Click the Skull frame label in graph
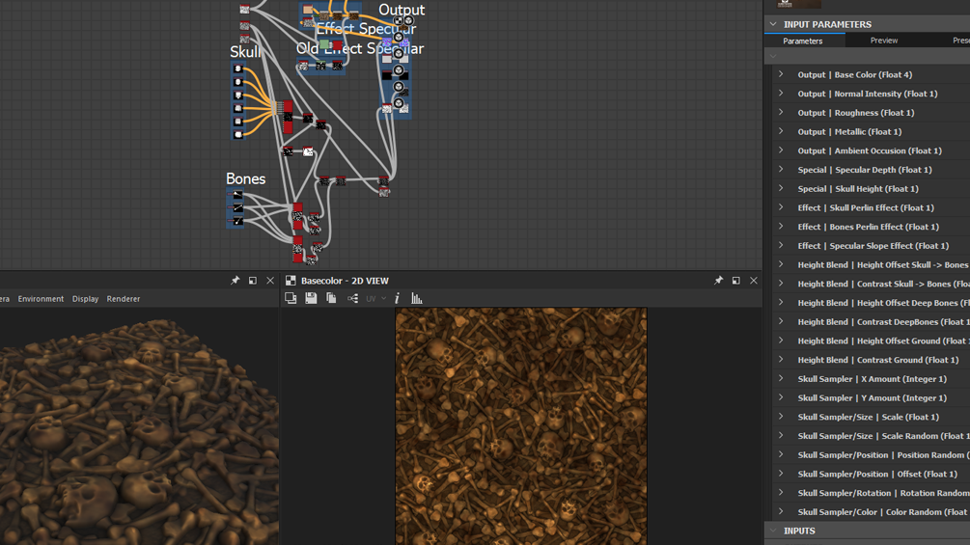970x545 pixels. click(x=245, y=52)
